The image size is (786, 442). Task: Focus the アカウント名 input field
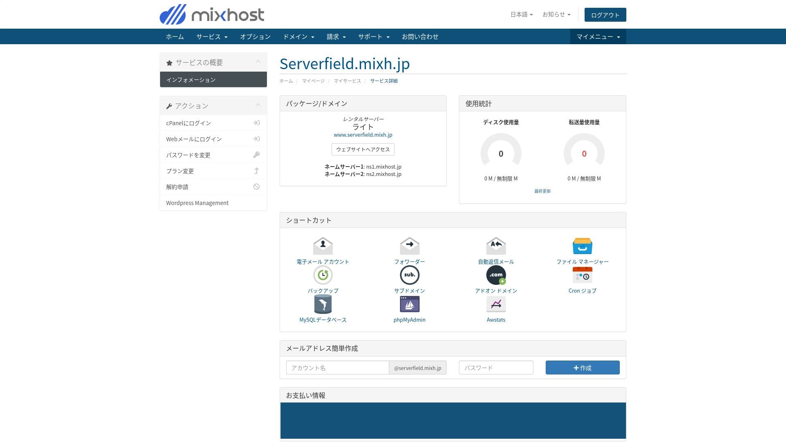[337, 368]
